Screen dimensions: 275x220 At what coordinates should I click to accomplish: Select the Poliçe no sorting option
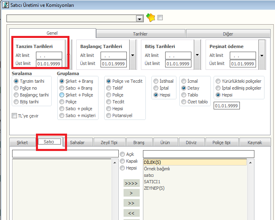click(x=16, y=88)
